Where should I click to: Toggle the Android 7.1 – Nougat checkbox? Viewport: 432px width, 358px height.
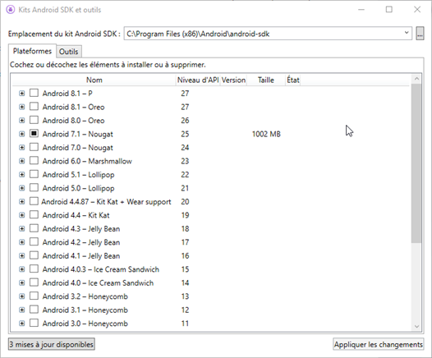click(34, 133)
